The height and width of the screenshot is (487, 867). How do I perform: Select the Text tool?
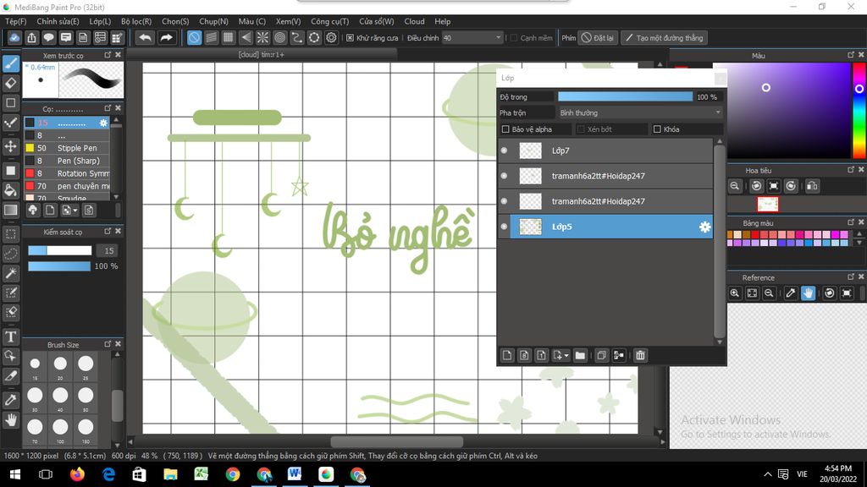click(x=10, y=337)
